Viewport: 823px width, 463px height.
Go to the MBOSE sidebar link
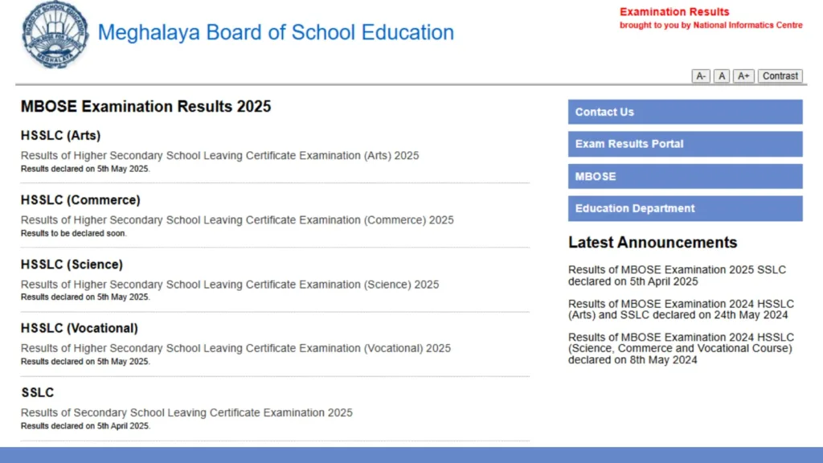685,176
